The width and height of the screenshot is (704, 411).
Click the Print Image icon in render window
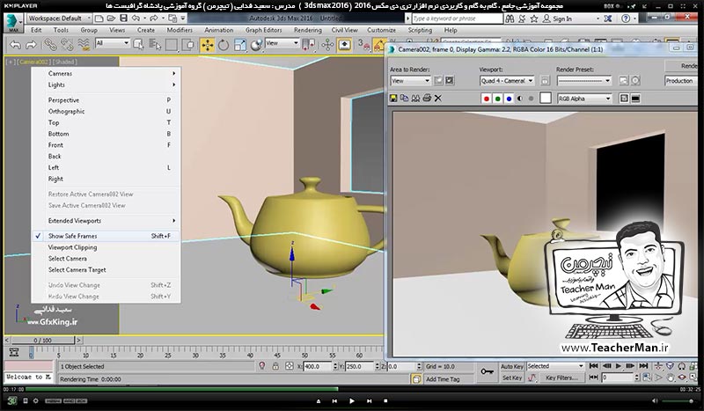pyautogui.click(x=427, y=98)
